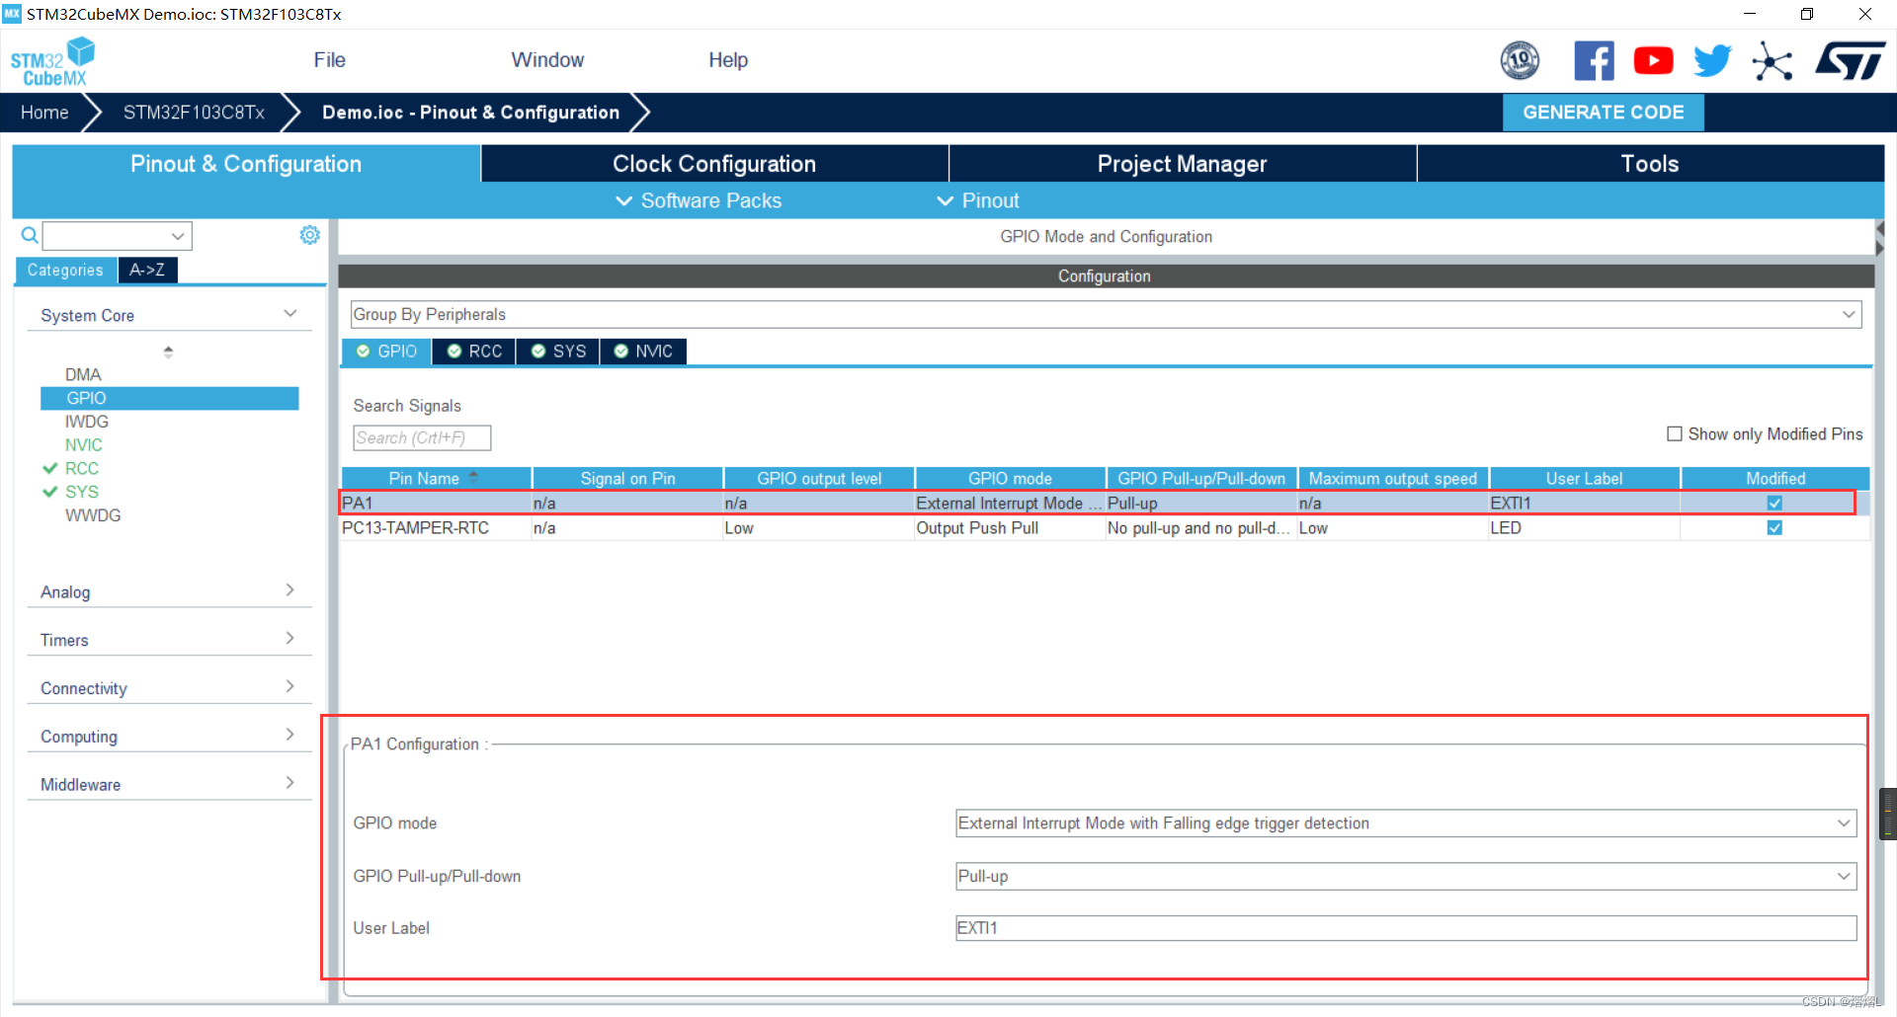Click the ST company logo

pyautogui.click(x=1850, y=60)
